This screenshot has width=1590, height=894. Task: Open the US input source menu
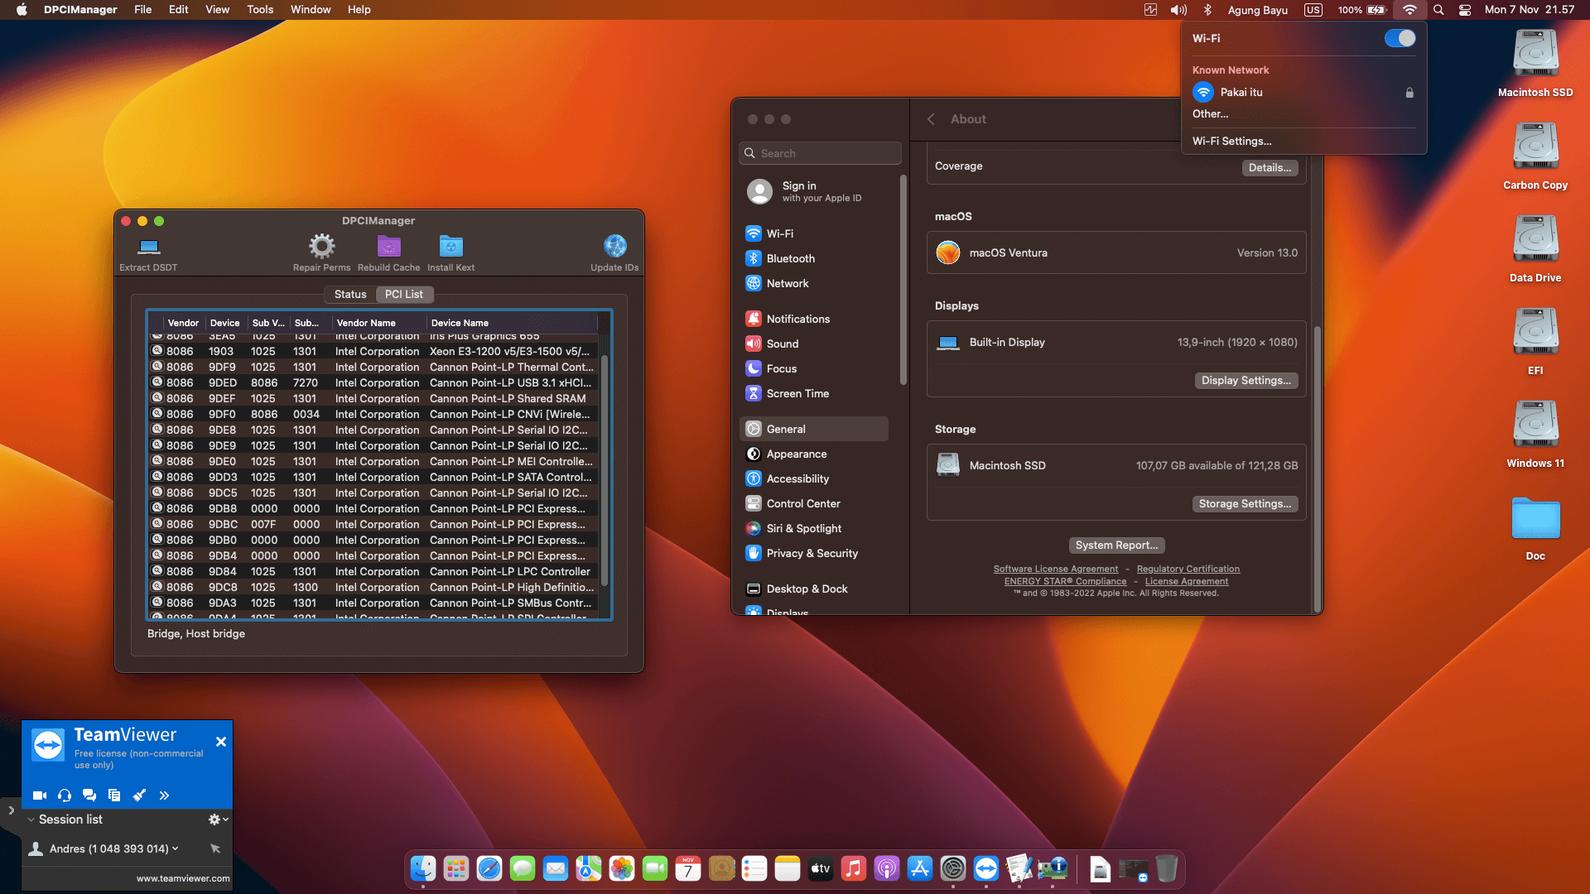[1313, 10]
